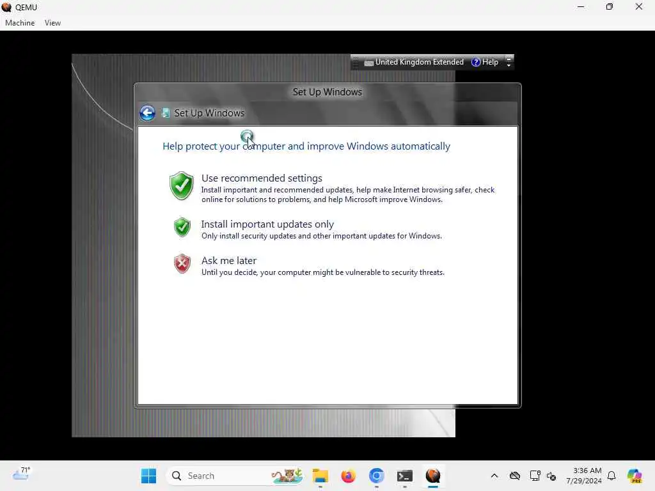Screen dimensions: 655x491
Task: Go back using the blue back arrow
Action: point(148,113)
